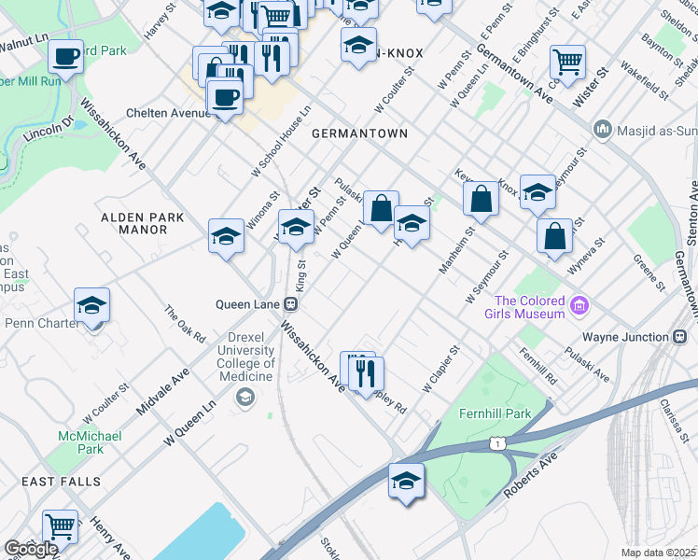Click the McMichael Park label

pos(90,442)
